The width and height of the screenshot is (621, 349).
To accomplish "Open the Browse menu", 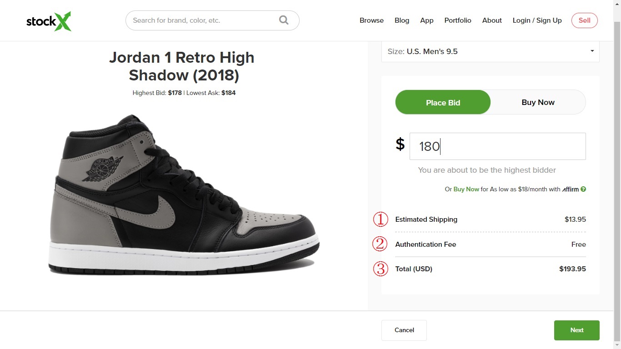I will pyautogui.click(x=371, y=20).
